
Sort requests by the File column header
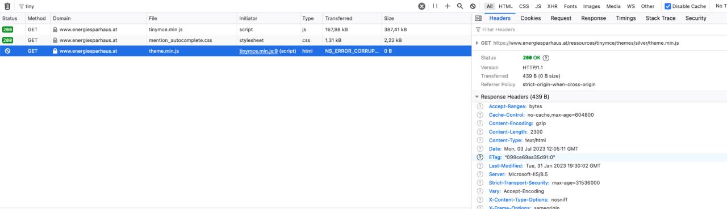pyautogui.click(x=191, y=18)
